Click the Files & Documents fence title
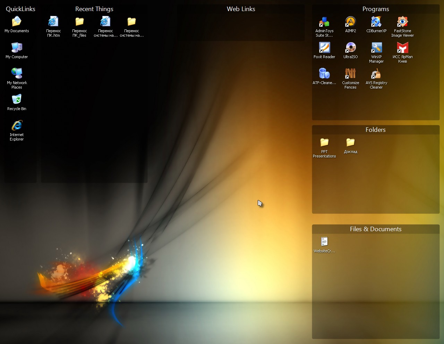 pyautogui.click(x=376, y=229)
